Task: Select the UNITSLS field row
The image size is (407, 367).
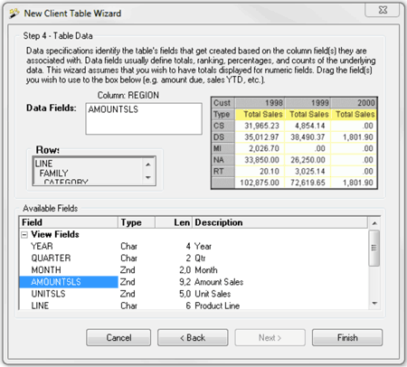Action: [193, 294]
